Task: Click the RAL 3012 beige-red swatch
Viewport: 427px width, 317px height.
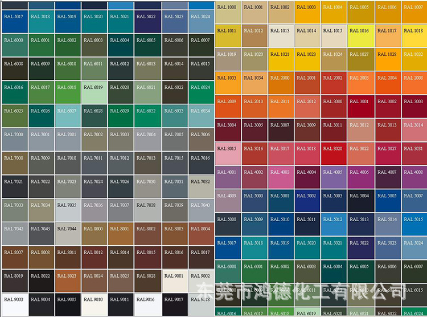Action: coord(360,130)
